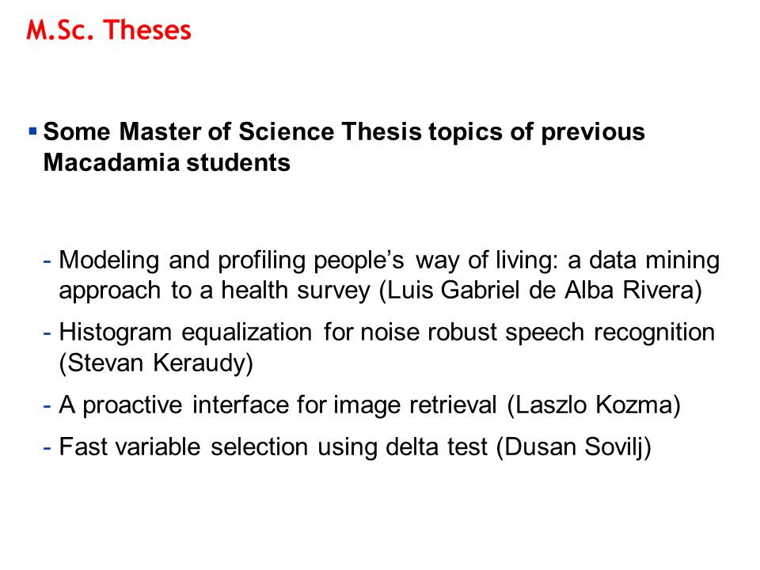Click the words health survey
760x570 pixels.
coord(295,291)
